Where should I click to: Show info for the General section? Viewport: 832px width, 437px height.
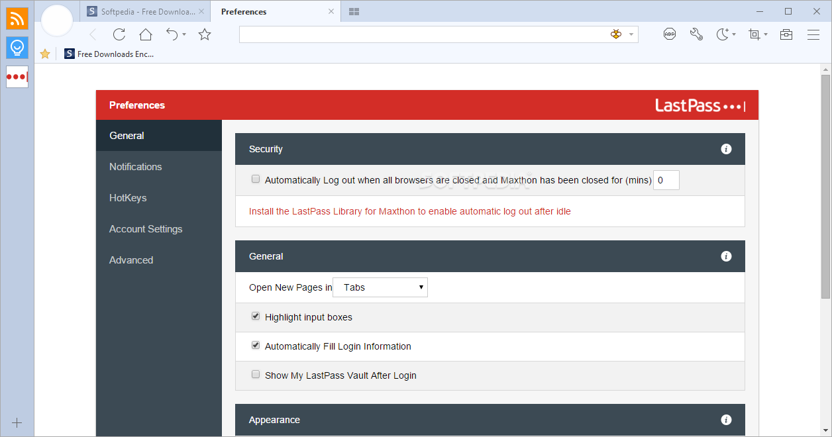(x=726, y=256)
